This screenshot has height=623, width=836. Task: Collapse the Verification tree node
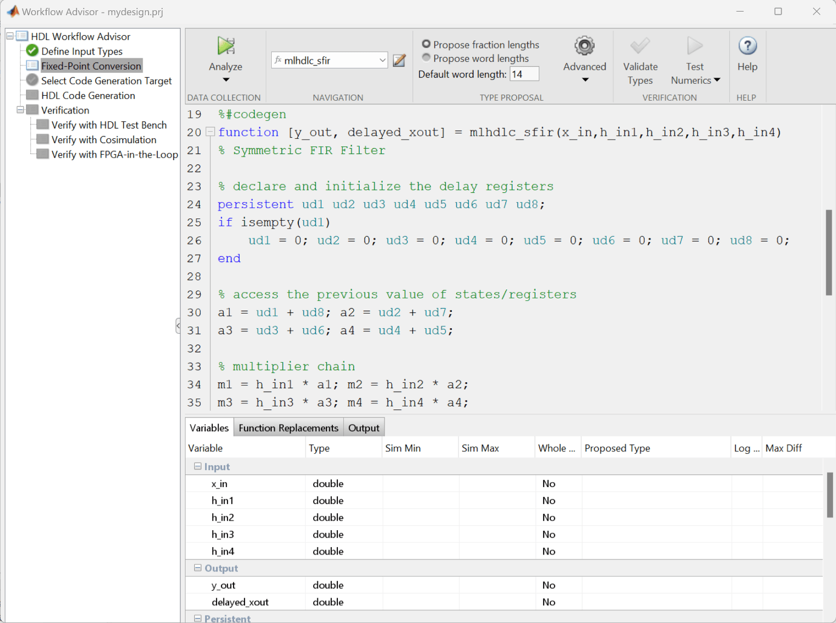(20, 110)
